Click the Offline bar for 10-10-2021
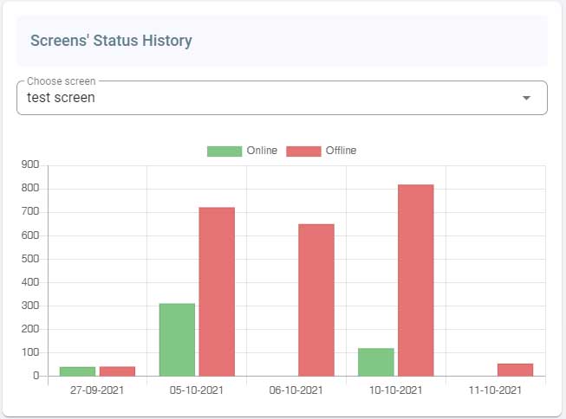Screen dimensions: 566x419 [x=415, y=280]
